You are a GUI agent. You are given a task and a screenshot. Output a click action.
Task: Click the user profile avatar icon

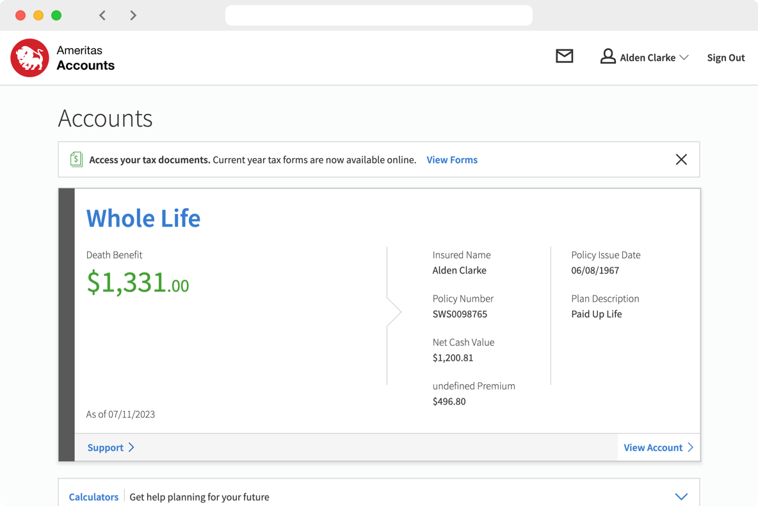607,57
